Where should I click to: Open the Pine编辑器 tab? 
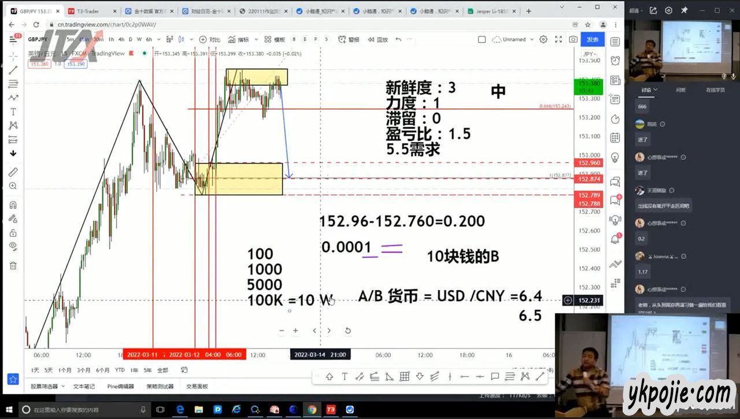click(x=120, y=386)
